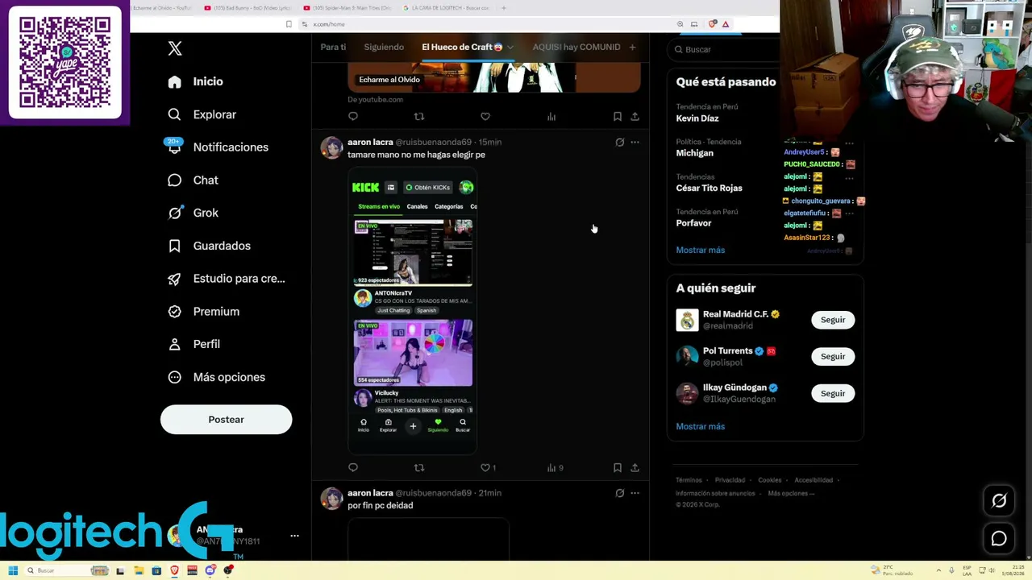The image size is (1032, 580).
Task: Ask Grok about the 'por fin pc deidad' post
Action: point(619,493)
